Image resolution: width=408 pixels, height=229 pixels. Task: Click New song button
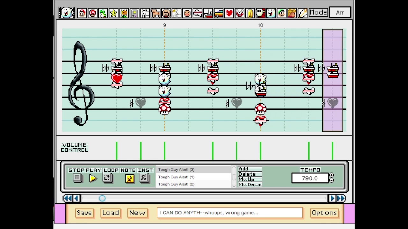(x=137, y=213)
